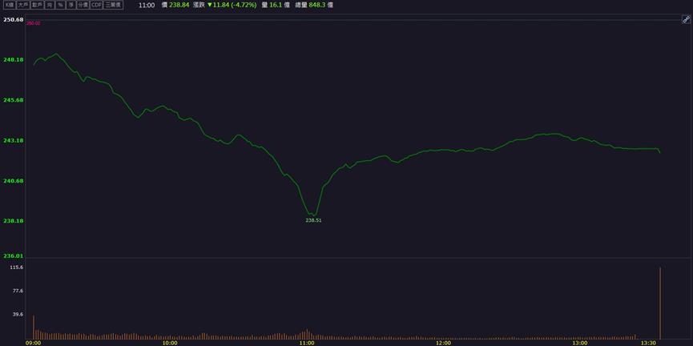Select the 散戶 button
The image size is (693, 346).
(x=37, y=5)
